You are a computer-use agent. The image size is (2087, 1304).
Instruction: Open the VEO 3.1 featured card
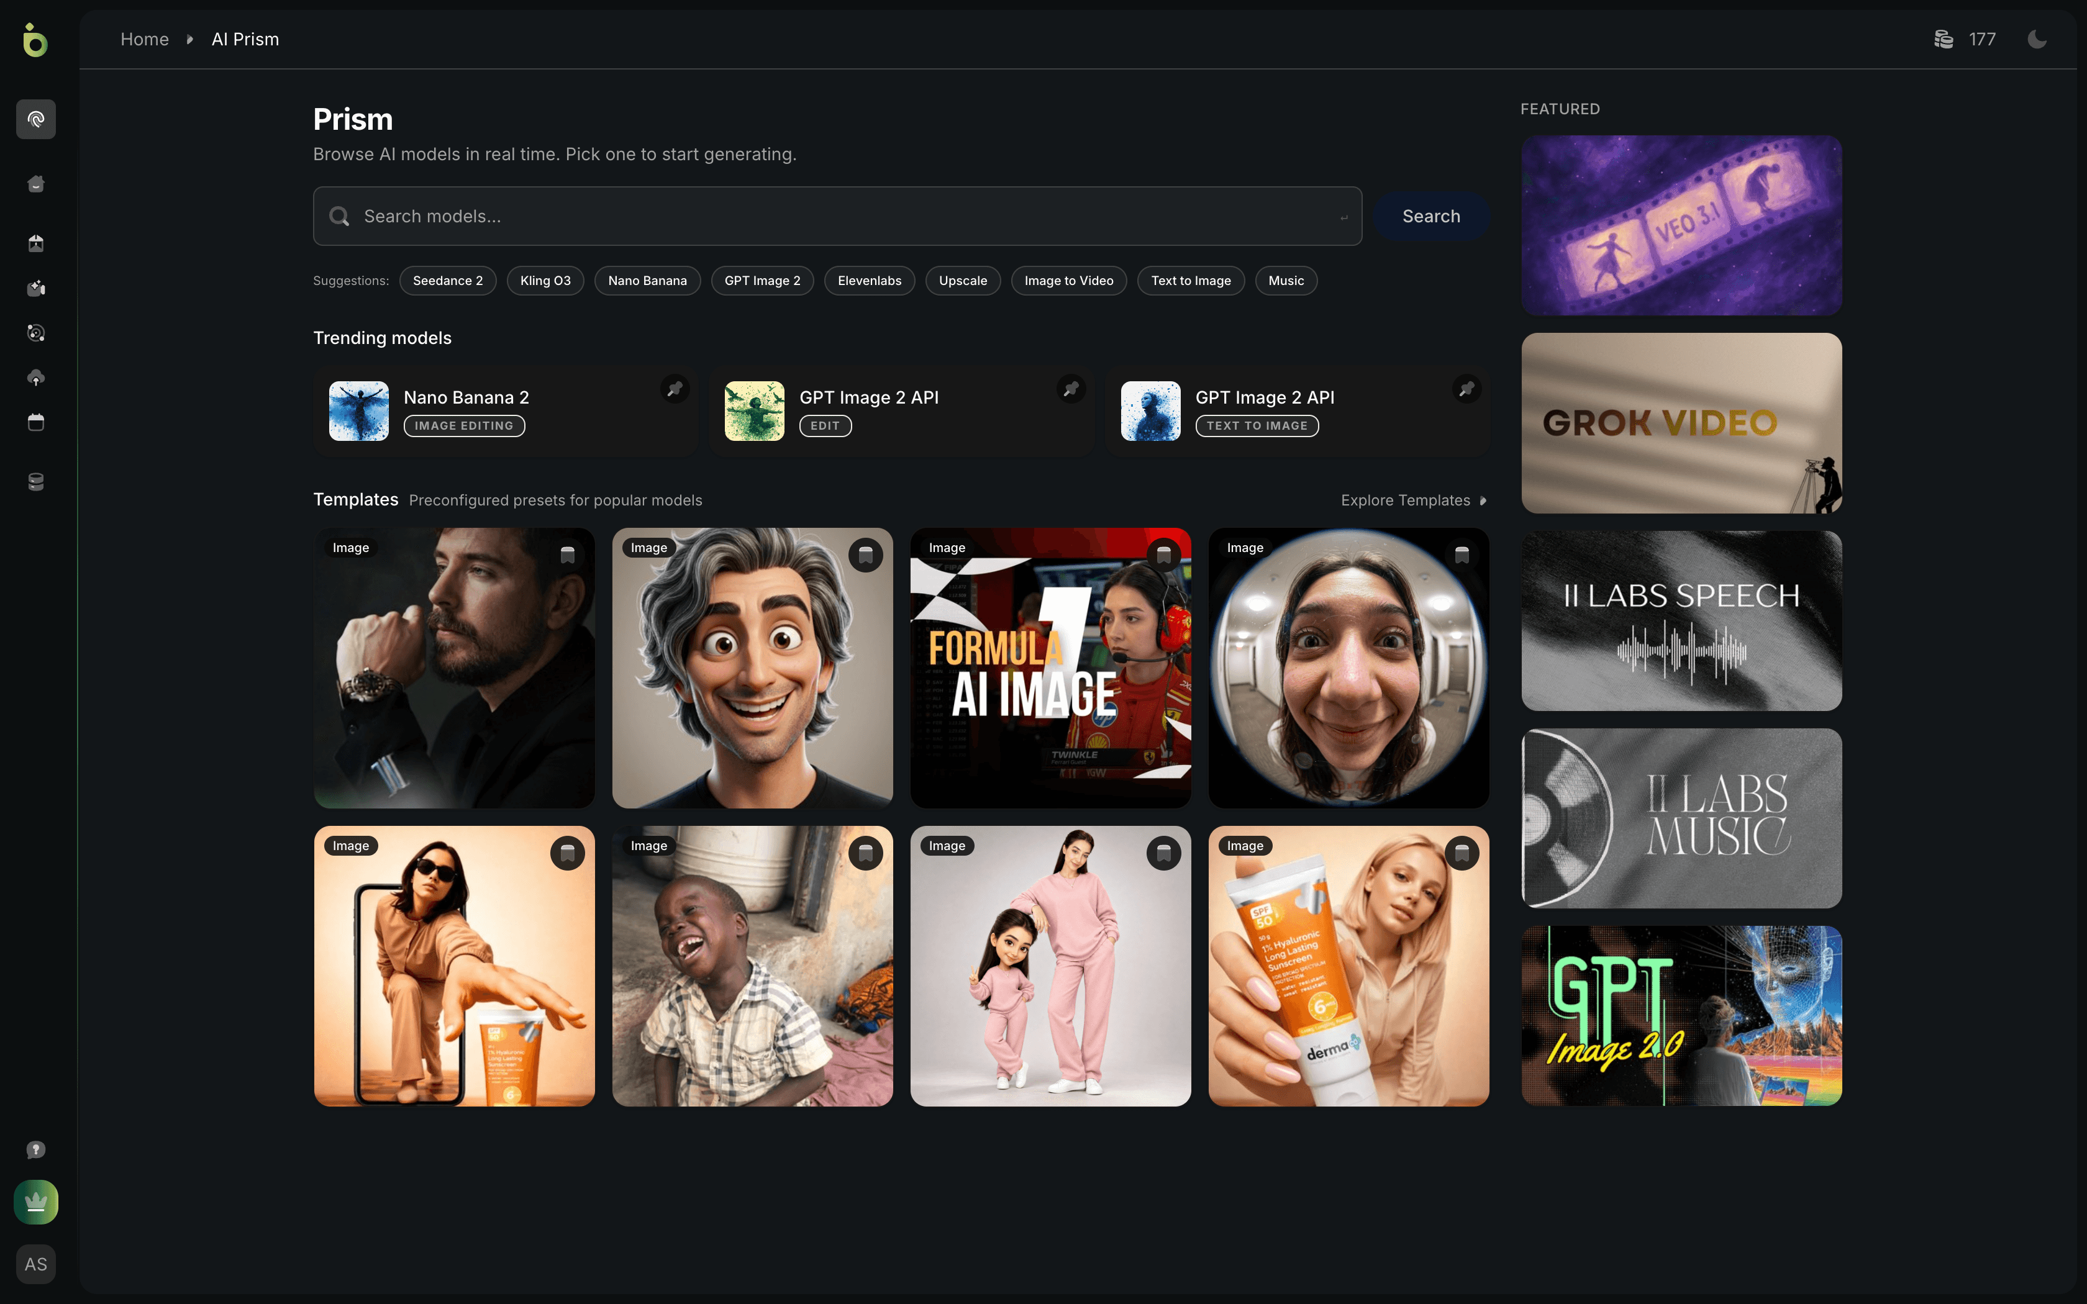(x=1681, y=225)
